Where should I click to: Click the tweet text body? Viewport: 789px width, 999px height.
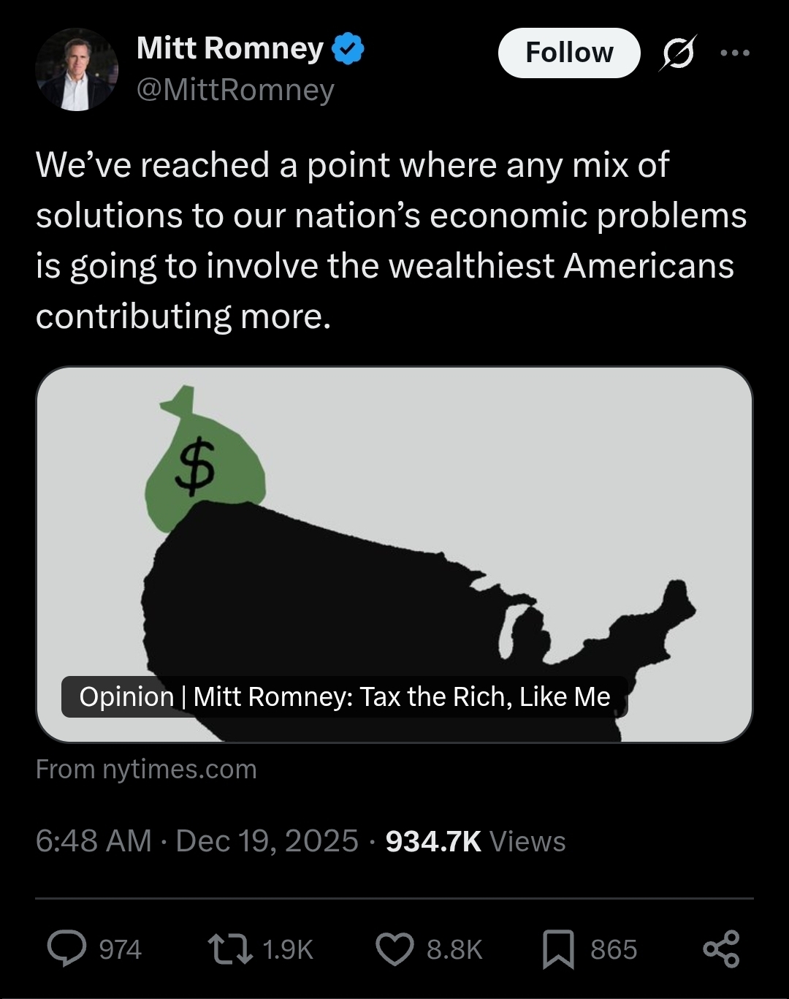(391, 240)
